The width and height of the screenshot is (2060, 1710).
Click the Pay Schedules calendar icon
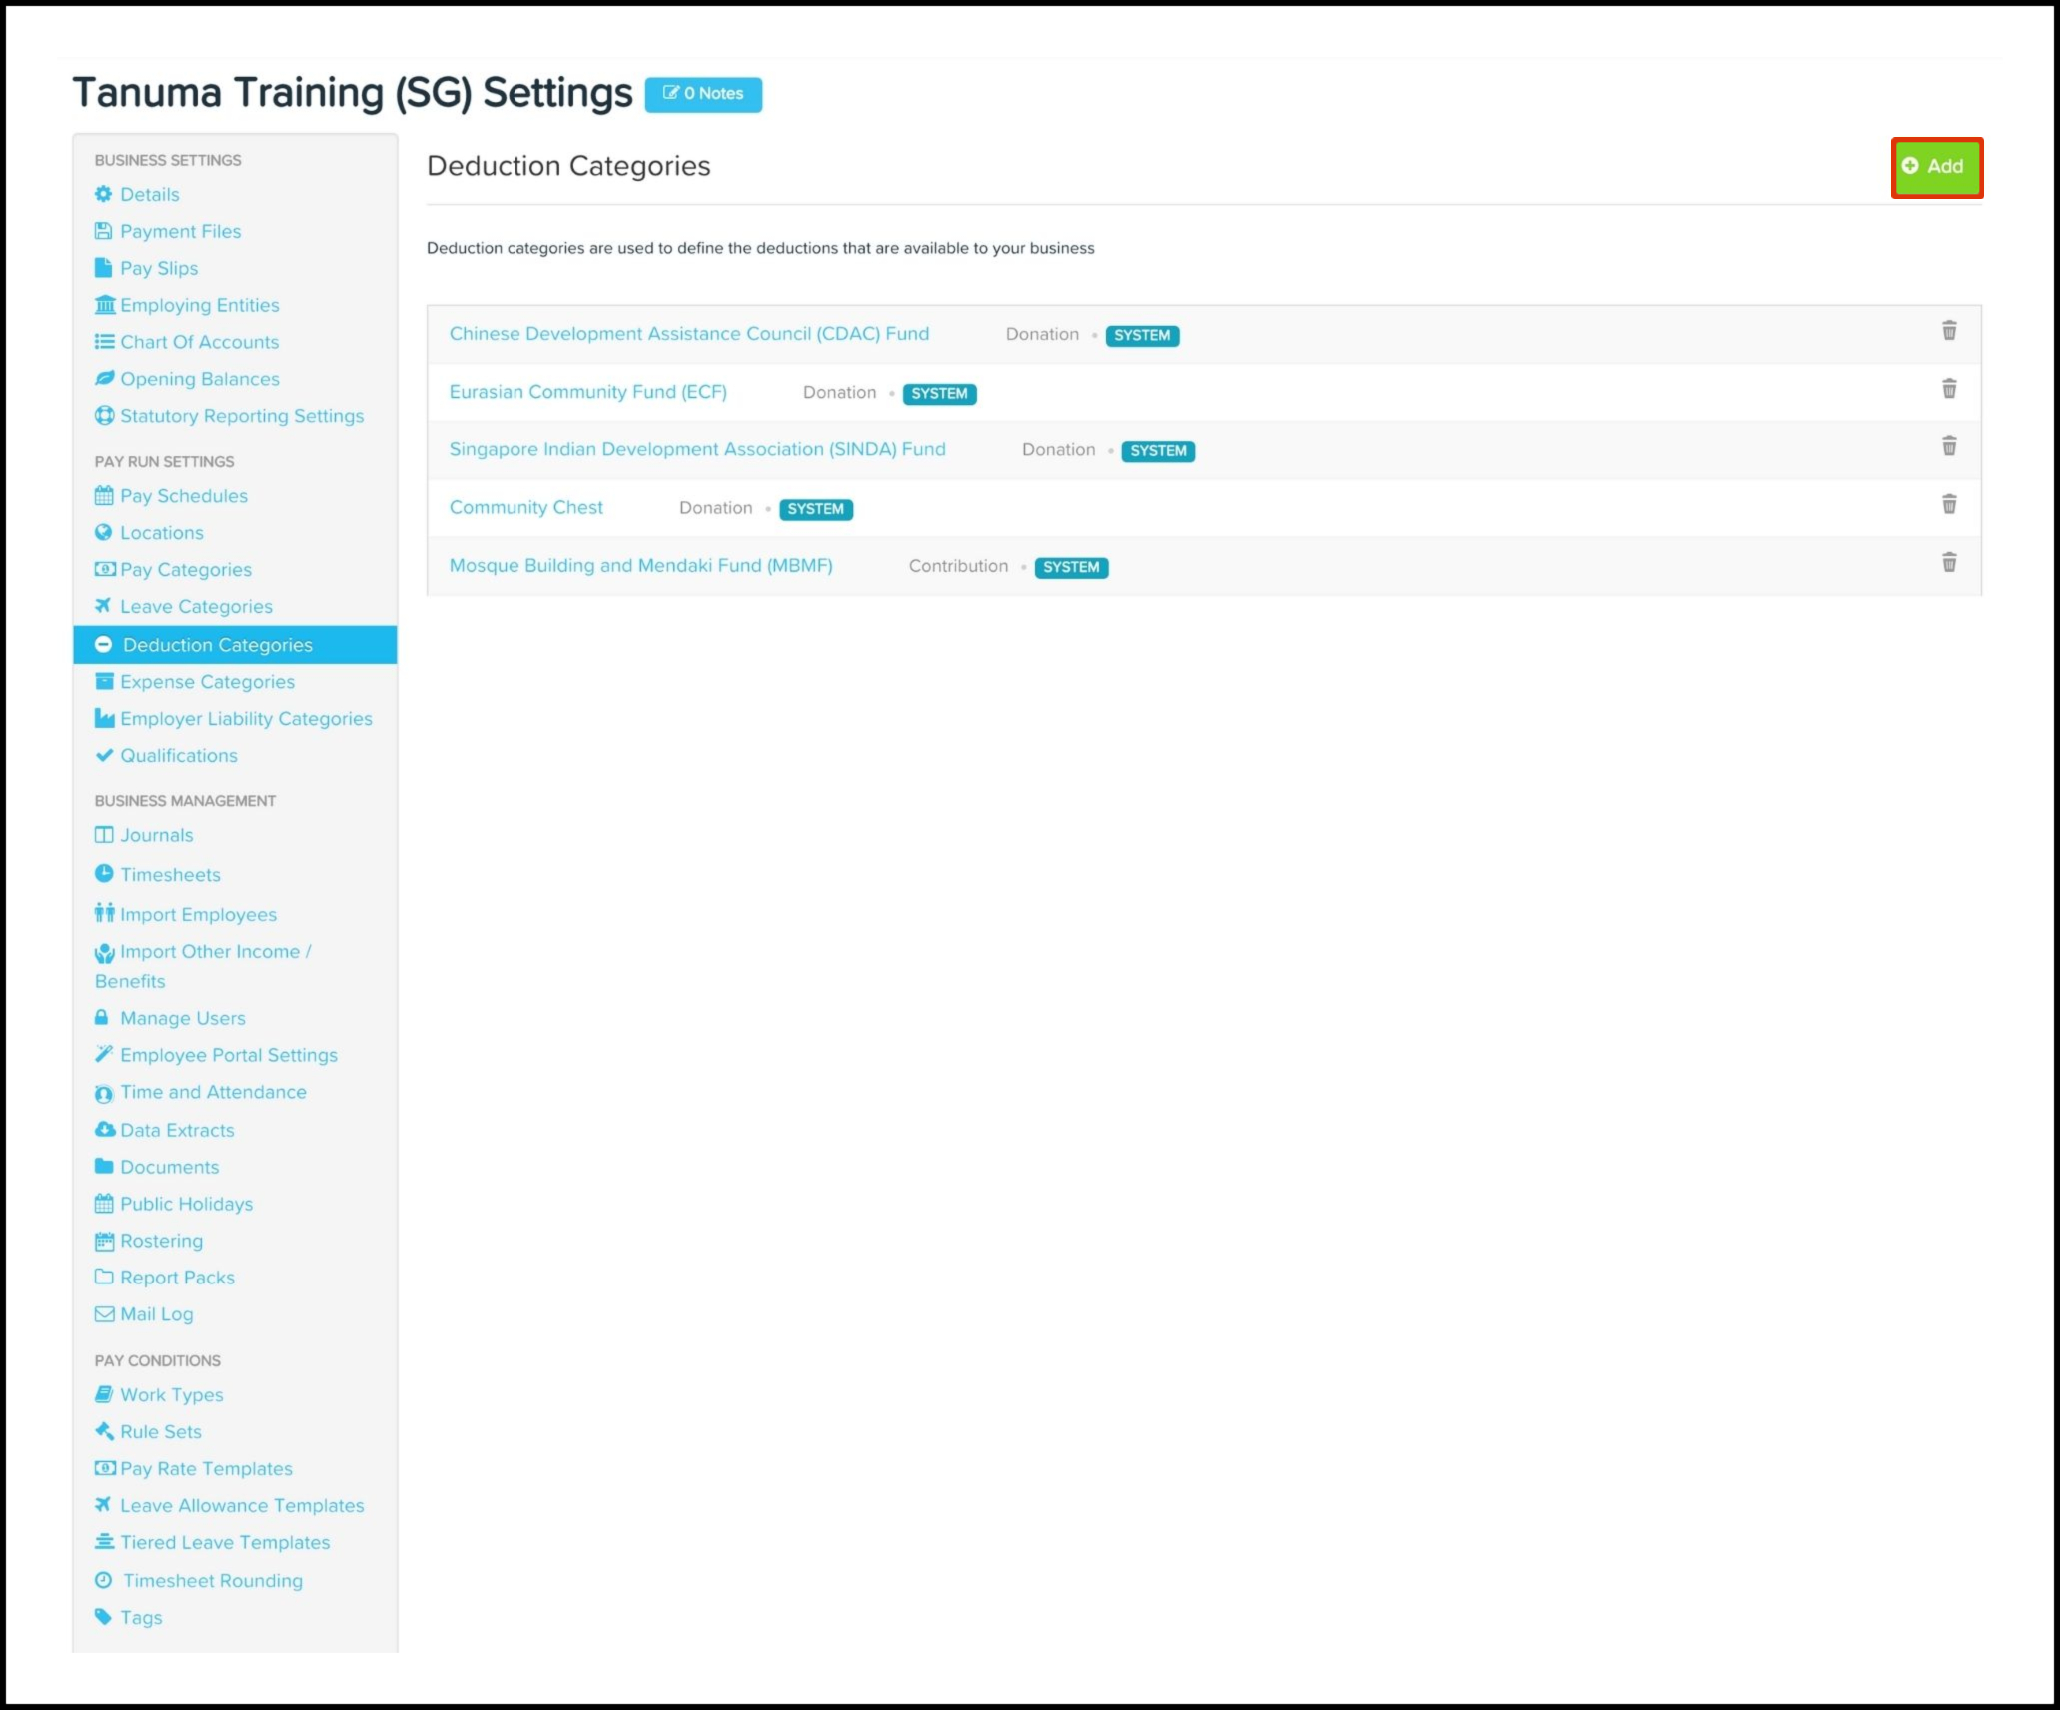pyautogui.click(x=103, y=496)
